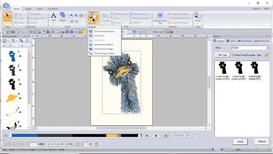Open the ScanNCut ribbon tab
This screenshot has width=273, height=154.
(53, 9)
